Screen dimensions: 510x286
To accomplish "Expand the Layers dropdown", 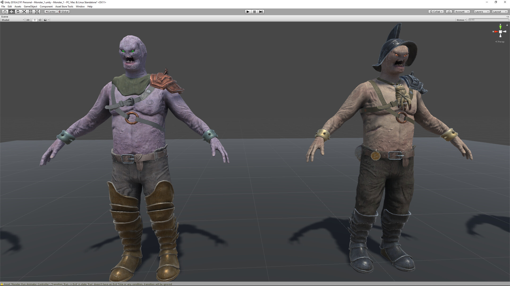I will point(482,12).
